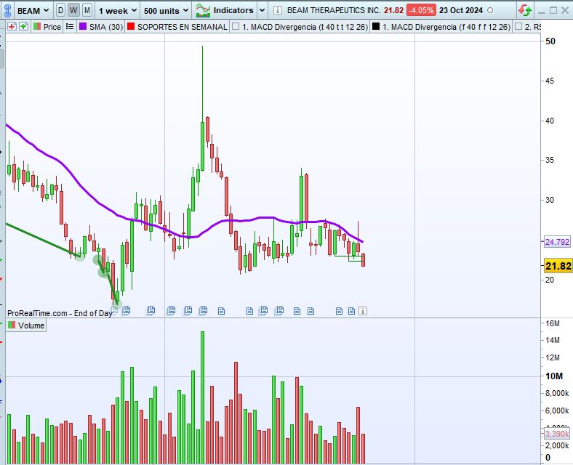Enable the checkbox before 2. RS
The image size is (573, 465).
pos(518,26)
